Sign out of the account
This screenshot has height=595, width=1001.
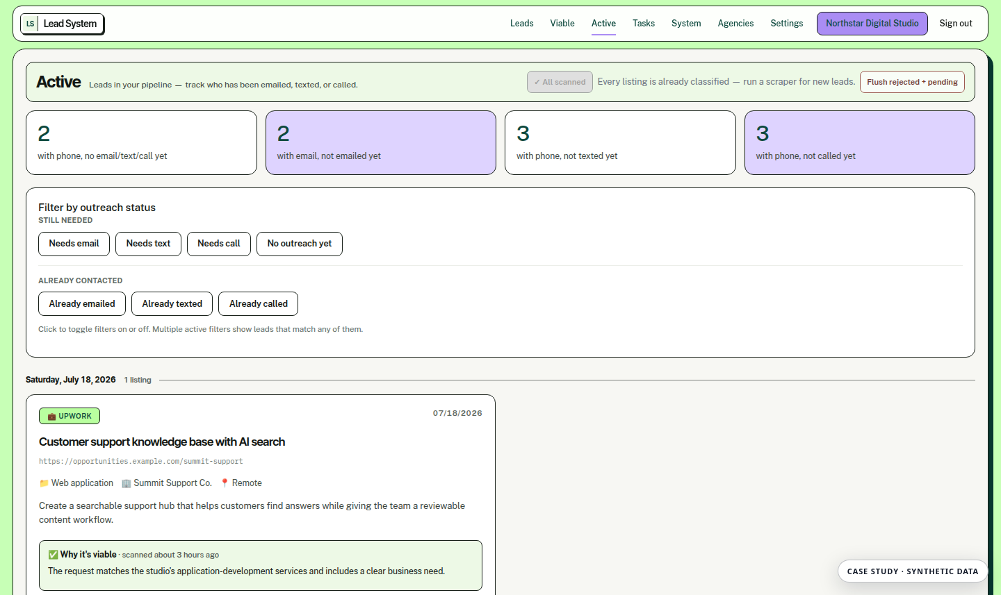pos(956,24)
